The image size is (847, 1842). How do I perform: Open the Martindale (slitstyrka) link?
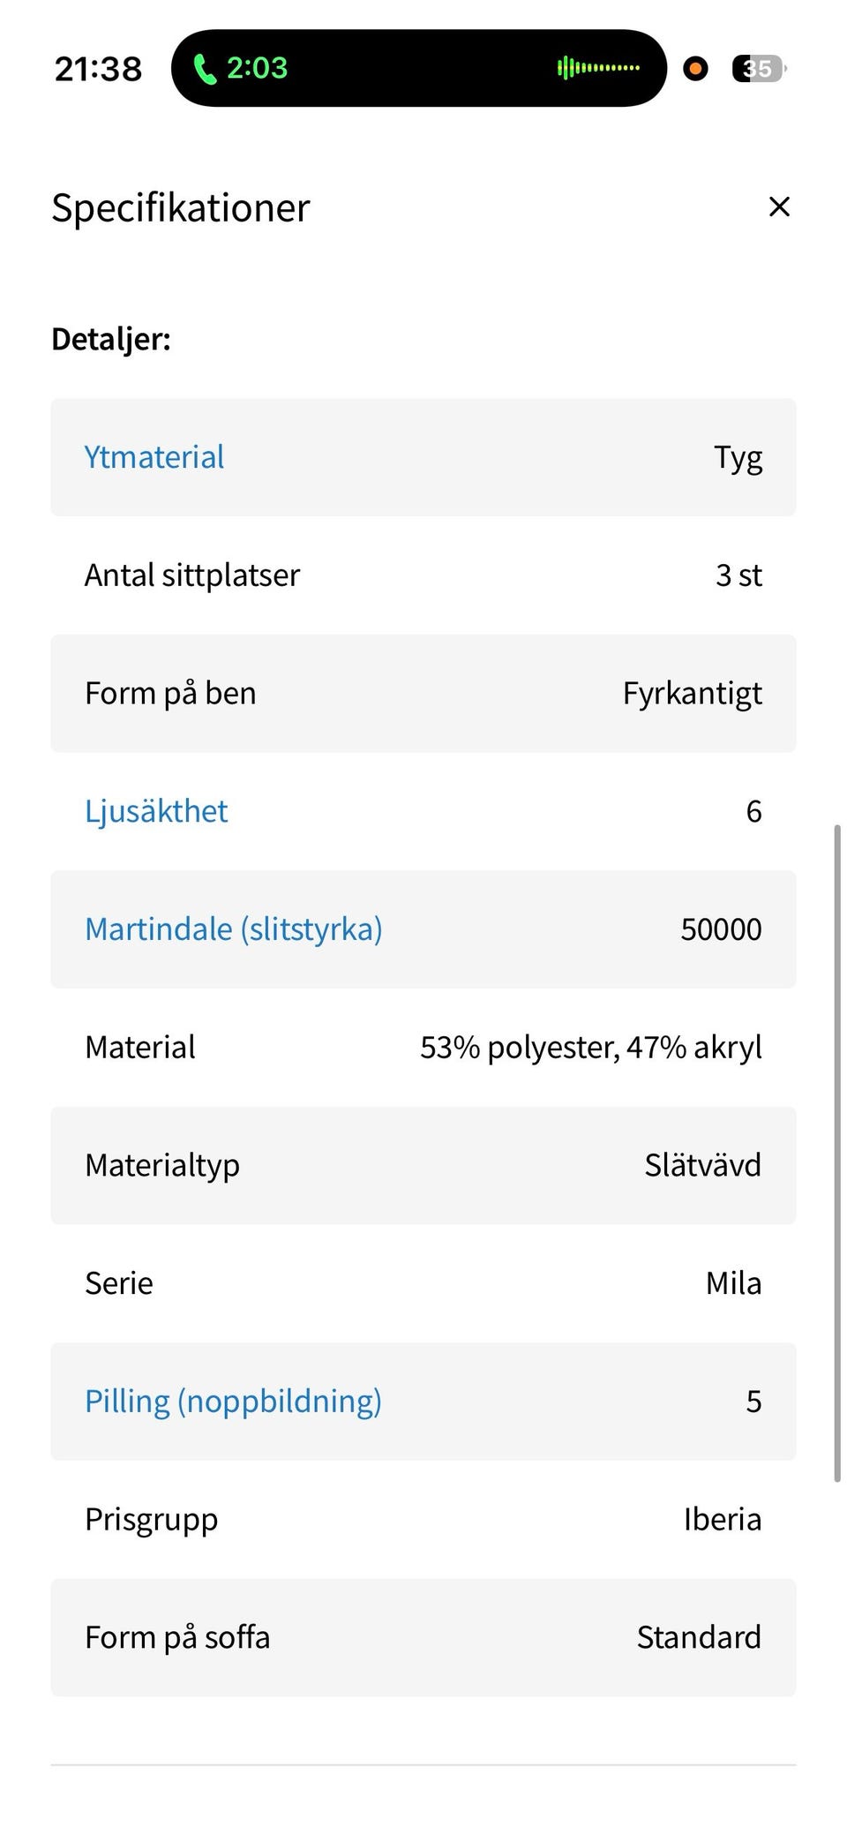click(234, 929)
